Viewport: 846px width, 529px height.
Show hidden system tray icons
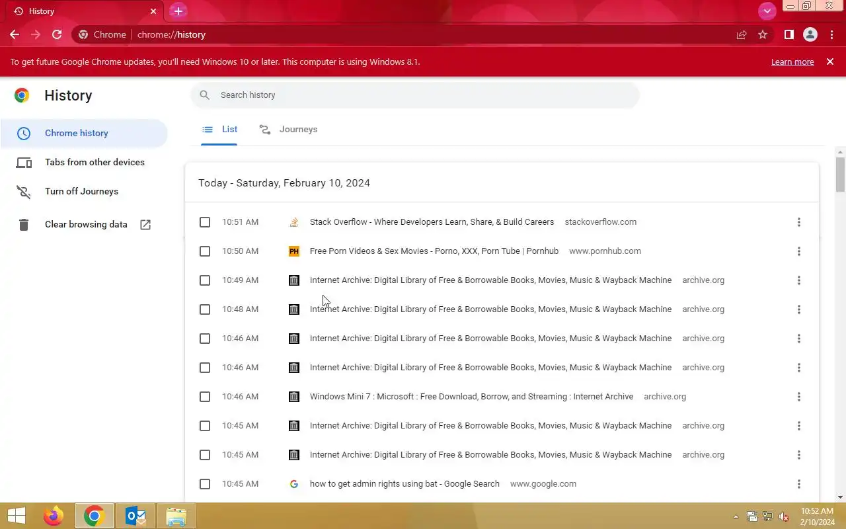pyautogui.click(x=736, y=516)
